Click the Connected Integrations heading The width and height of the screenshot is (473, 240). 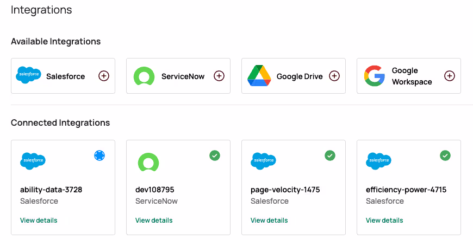tap(60, 122)
